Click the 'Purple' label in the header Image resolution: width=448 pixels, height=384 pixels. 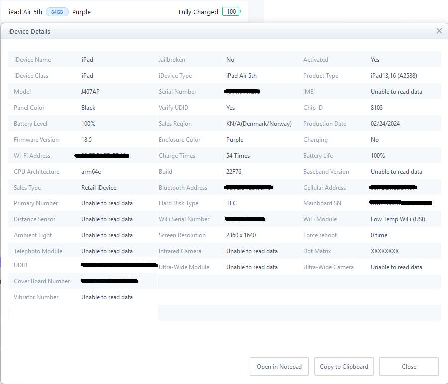(81, 12)
